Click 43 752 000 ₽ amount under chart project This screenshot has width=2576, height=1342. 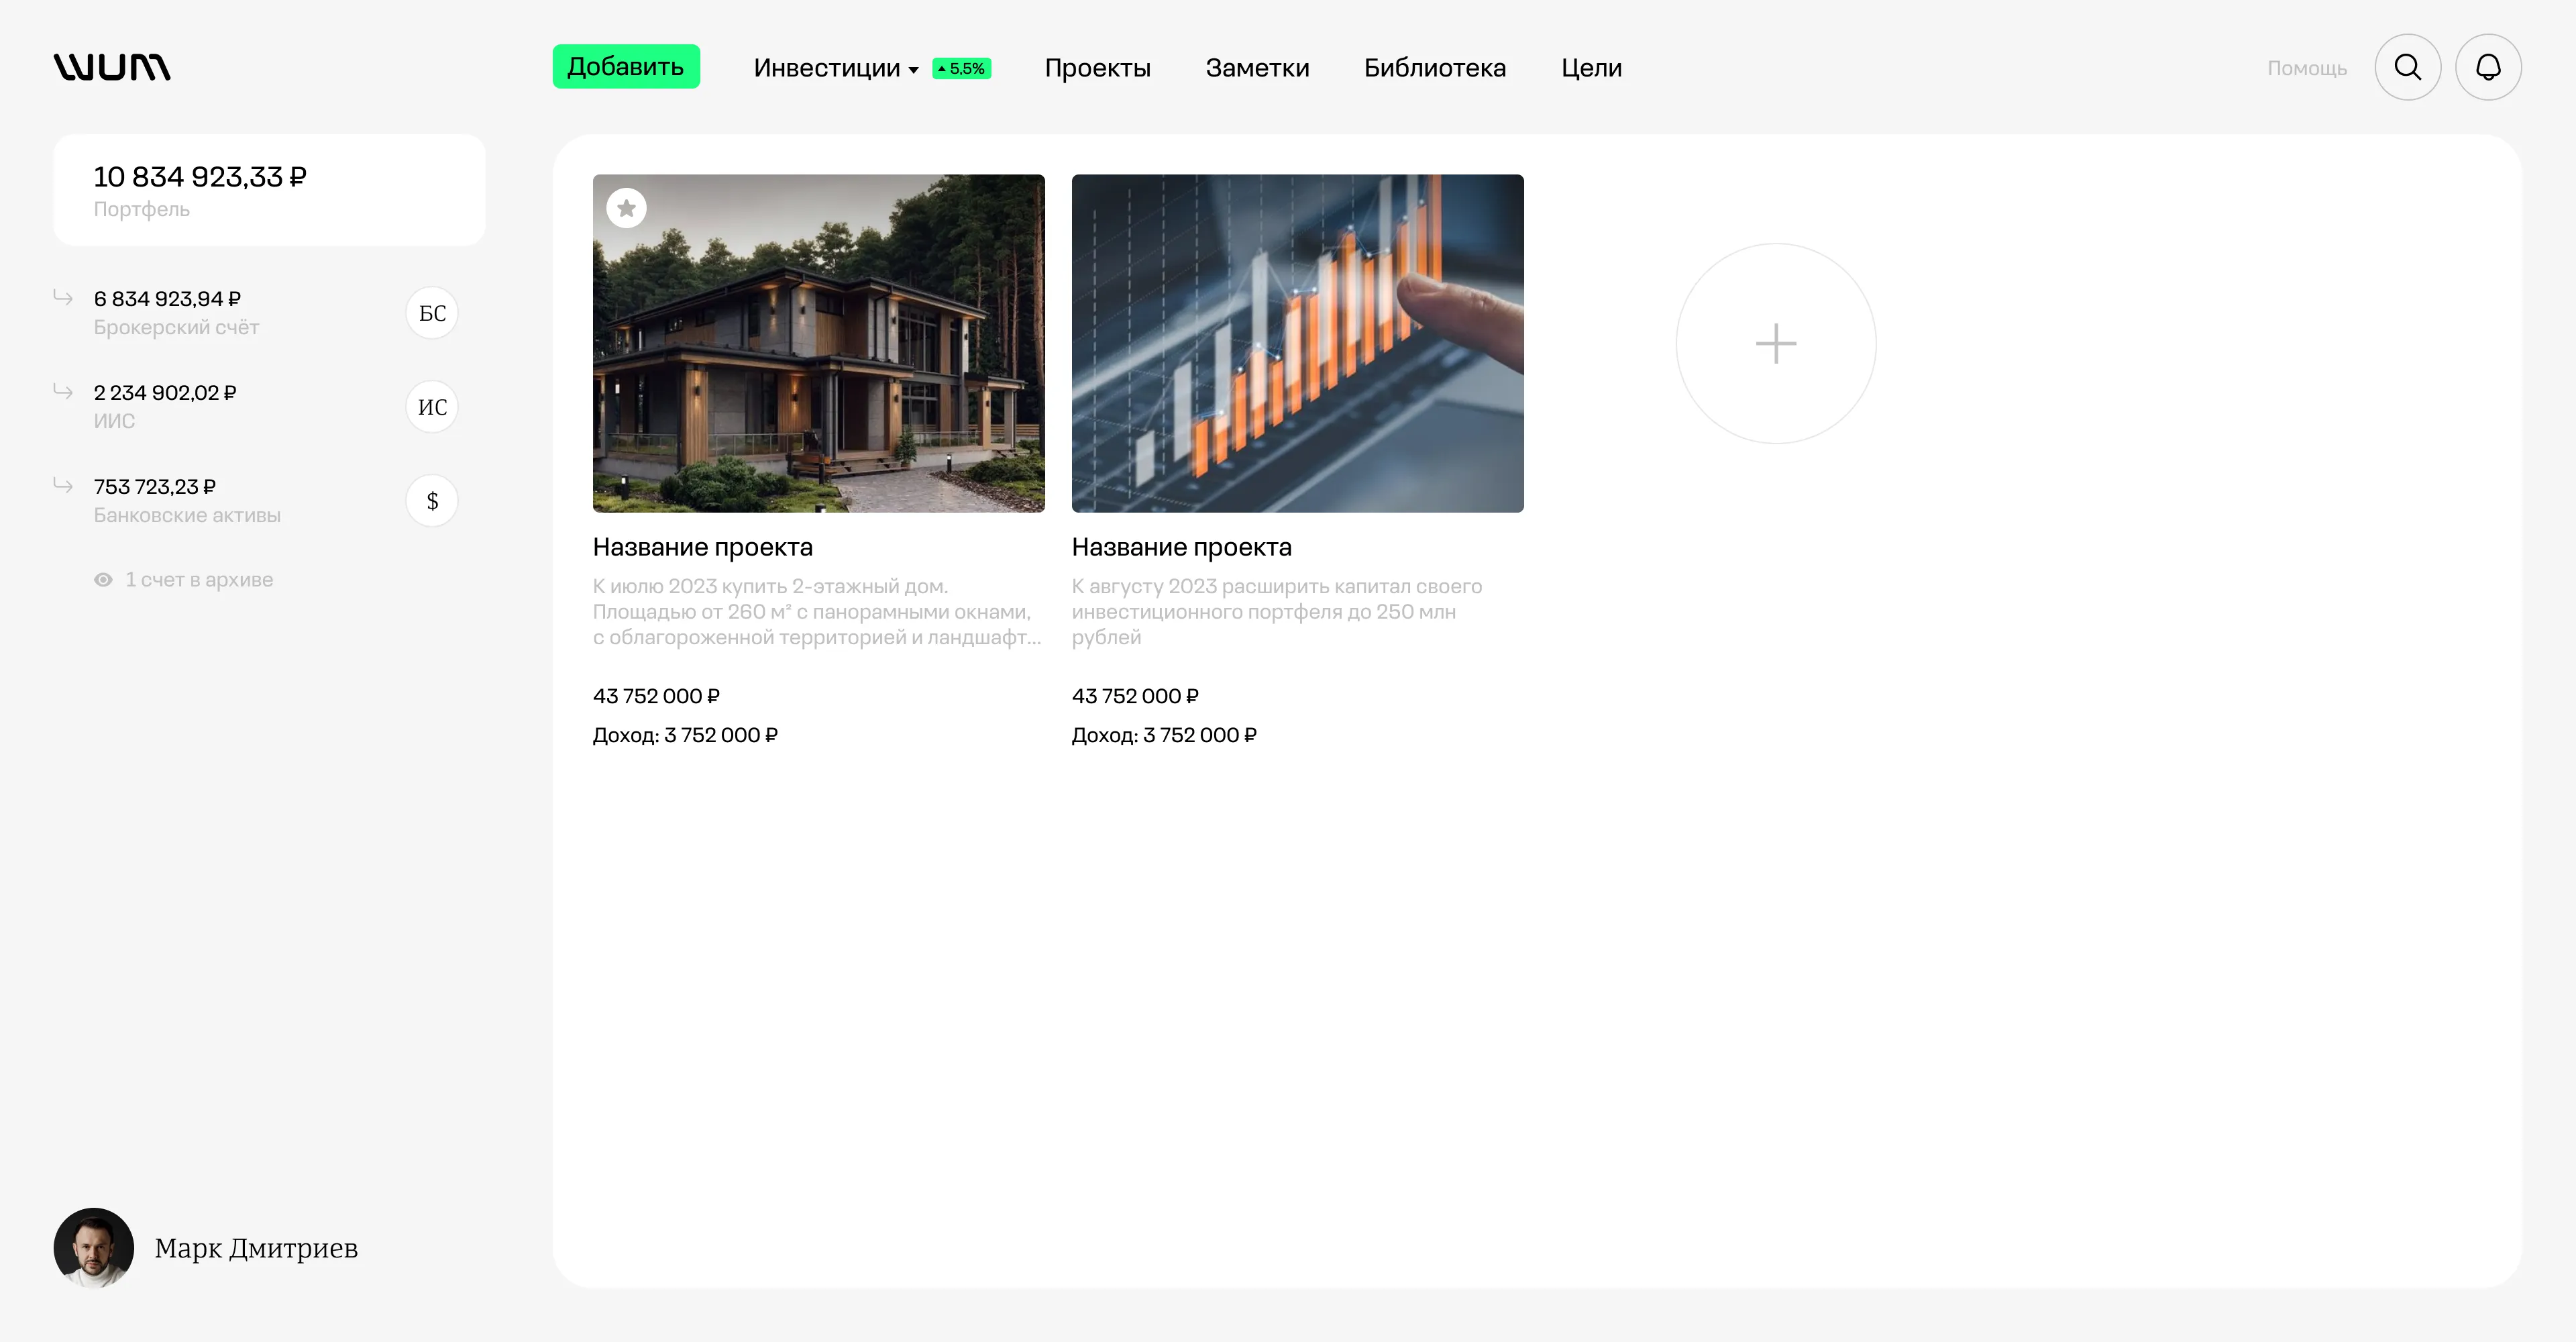tap(1135, 696)
